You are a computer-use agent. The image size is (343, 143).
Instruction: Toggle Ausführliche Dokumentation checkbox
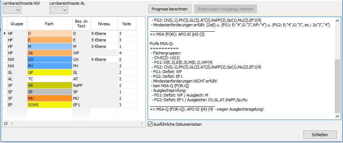[x=150, y=124]
